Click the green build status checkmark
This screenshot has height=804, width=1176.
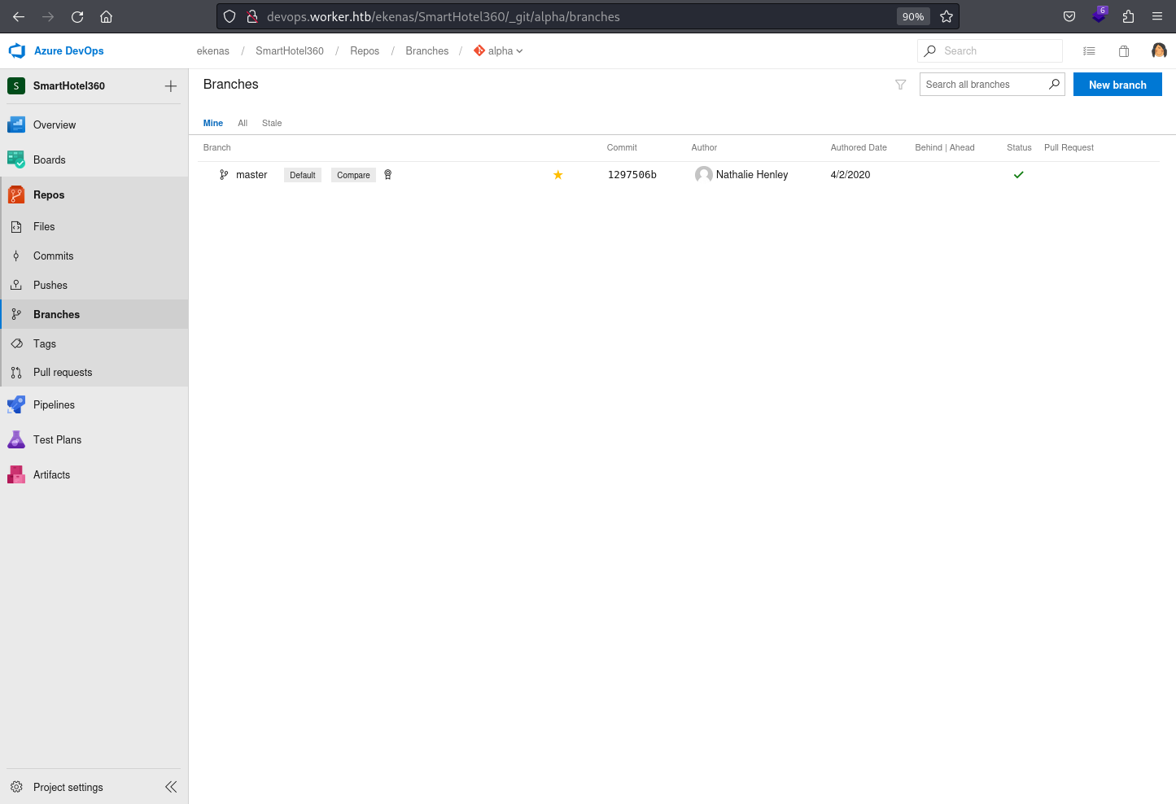coord(1018,174)
